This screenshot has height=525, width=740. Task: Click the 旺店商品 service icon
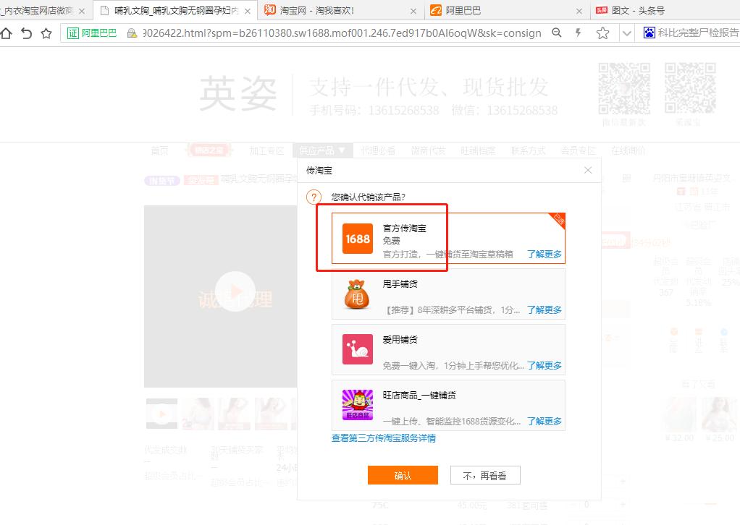[357, 405]
